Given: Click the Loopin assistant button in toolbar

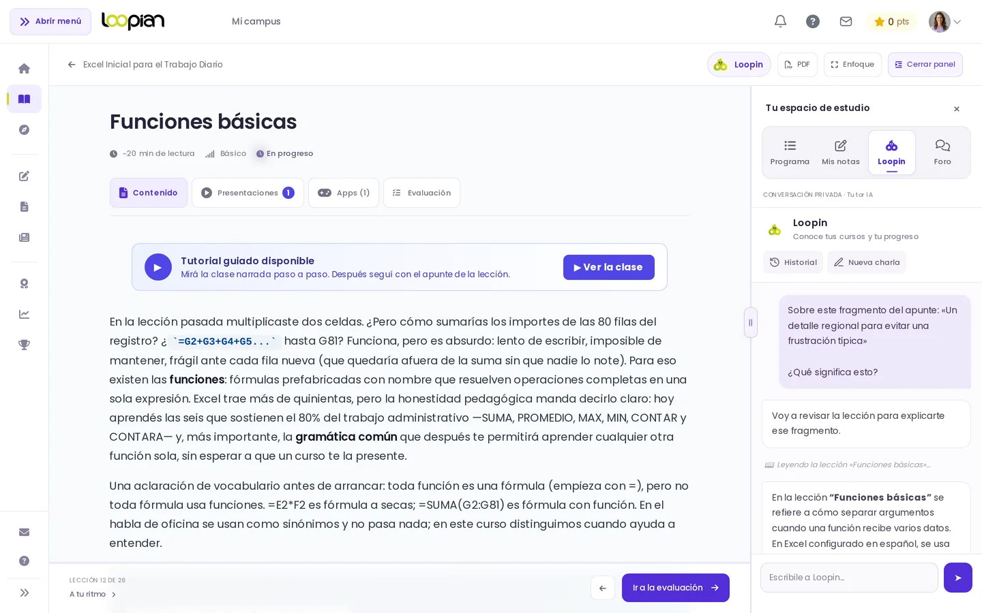Looking at the screenshot, I should click(x=739, y=65).
